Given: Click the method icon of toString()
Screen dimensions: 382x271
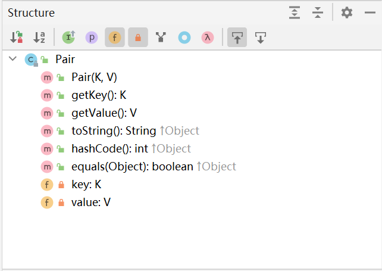Looking at the screenshot, I should point(47,131).
